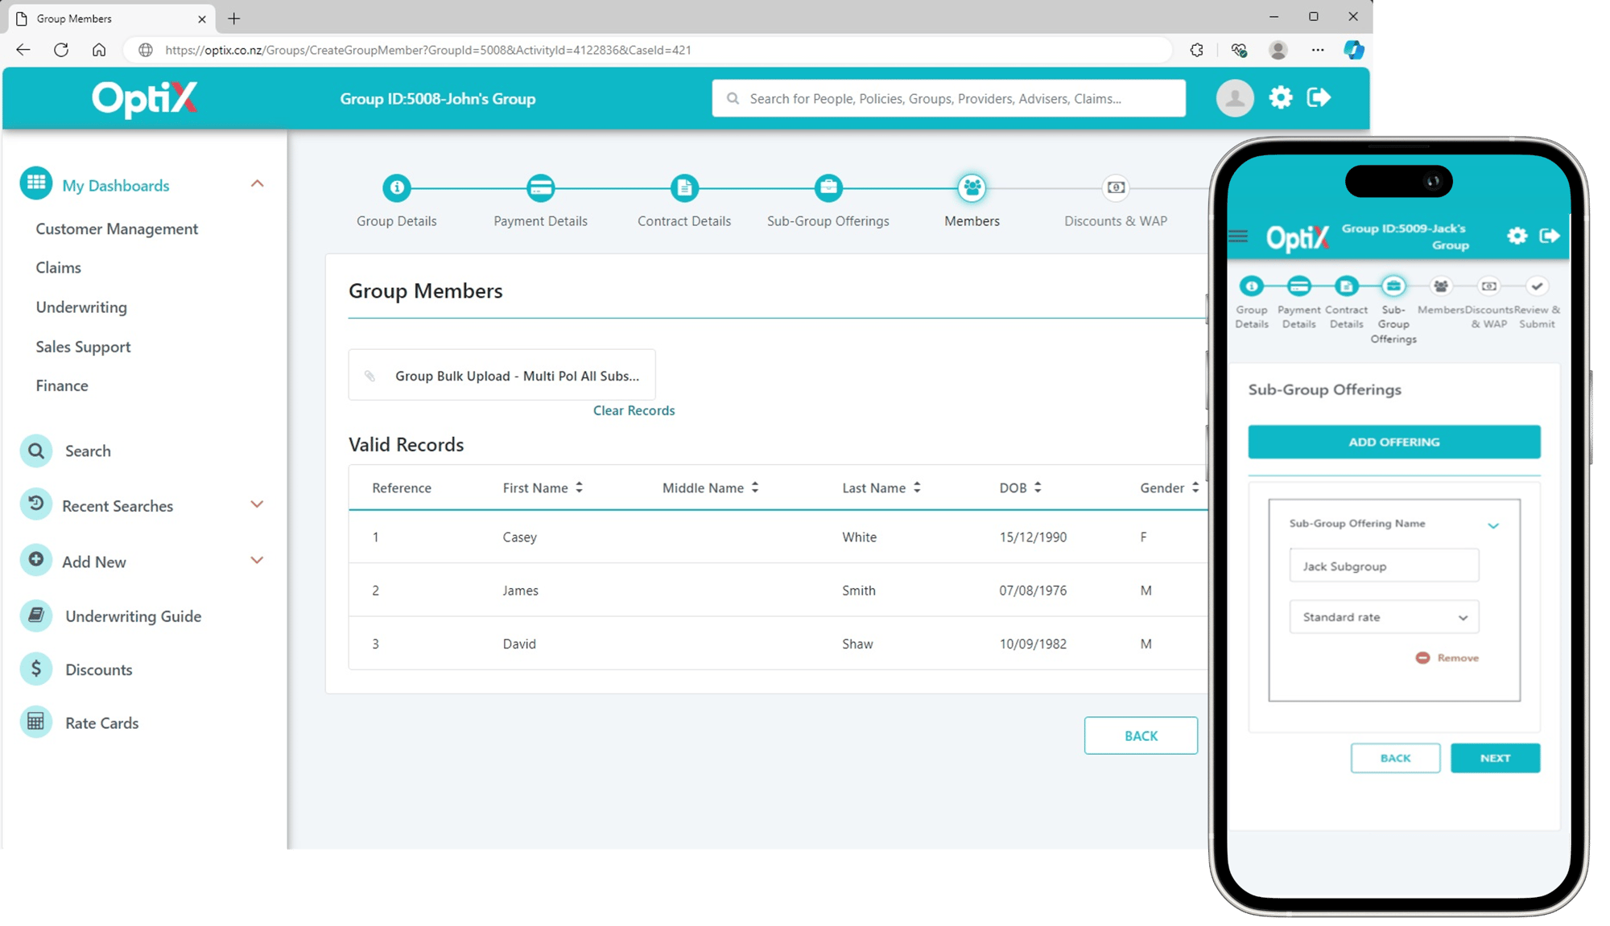Click the Contract Details document step icon
The height and width of the screenshot is (926, 1610).
684,187
